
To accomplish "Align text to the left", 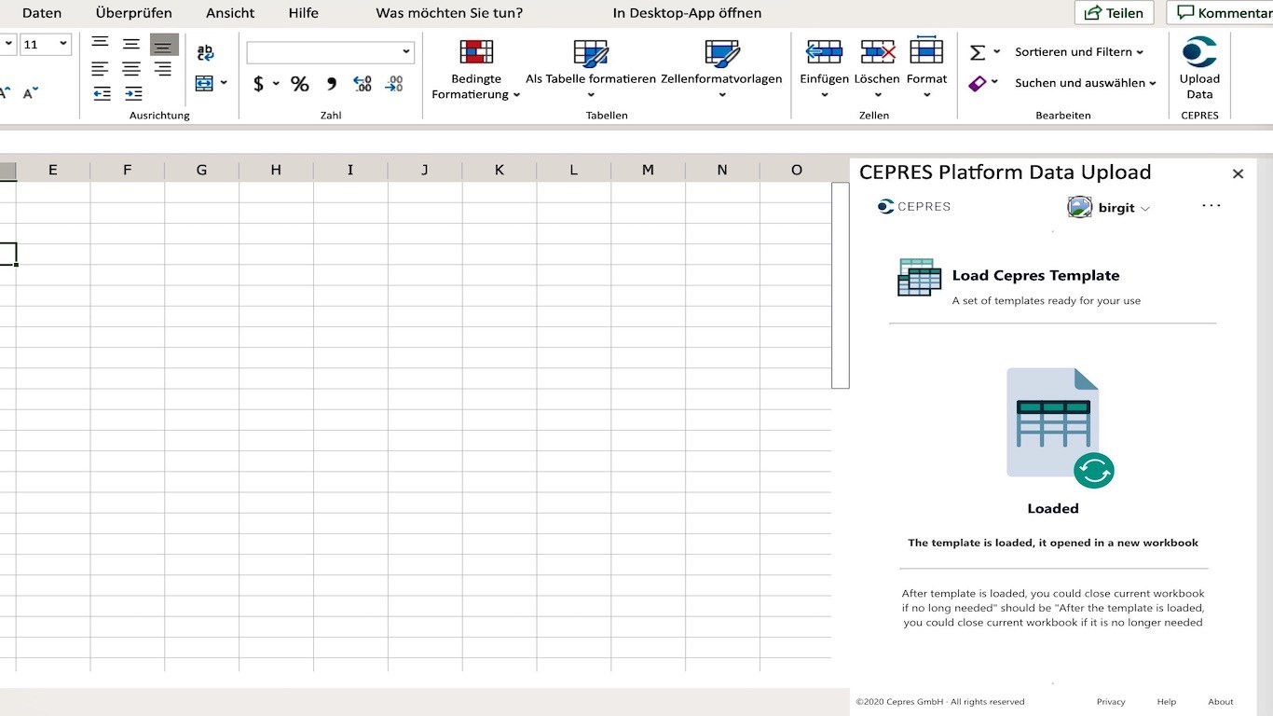I will coord(100,69).
